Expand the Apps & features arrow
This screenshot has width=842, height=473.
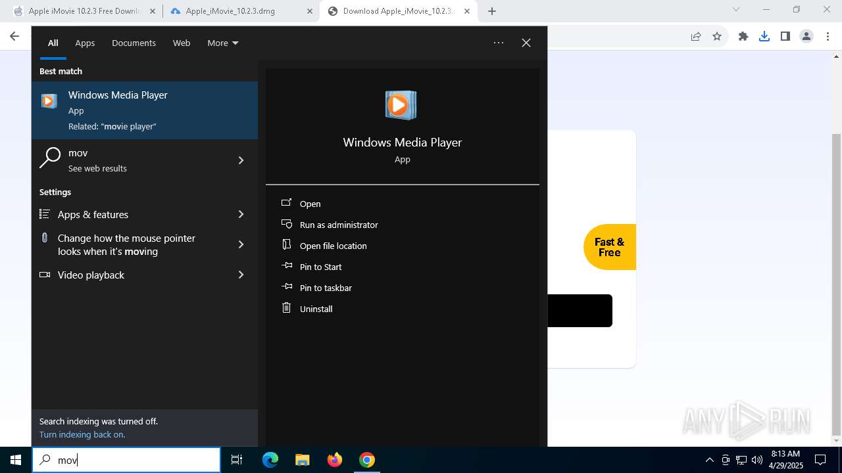pos(241,214)
